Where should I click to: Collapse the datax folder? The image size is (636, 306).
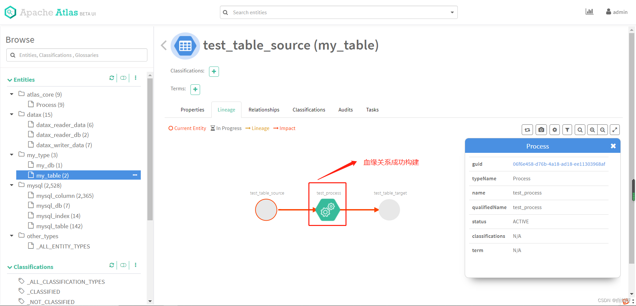point(12,114)
